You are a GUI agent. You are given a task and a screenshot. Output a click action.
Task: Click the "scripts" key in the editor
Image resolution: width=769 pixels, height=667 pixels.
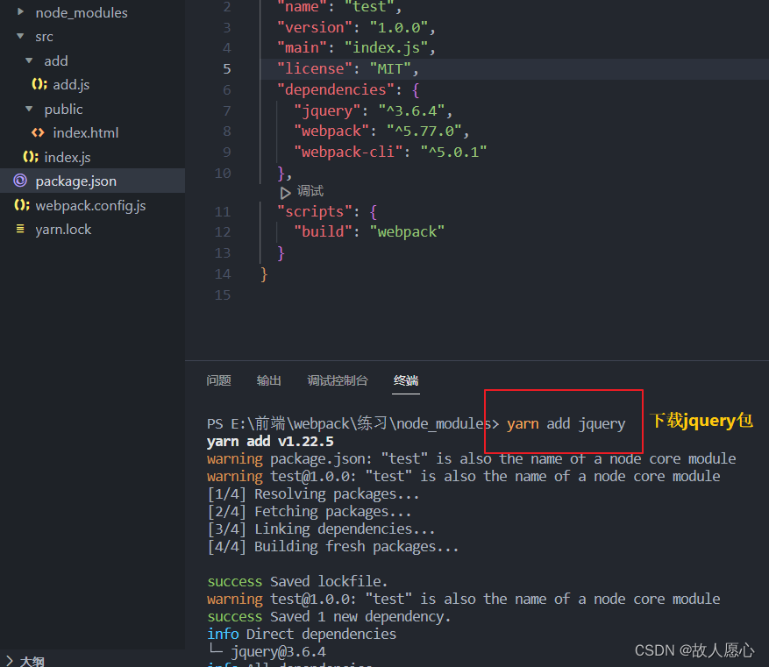tap(315, 212)
